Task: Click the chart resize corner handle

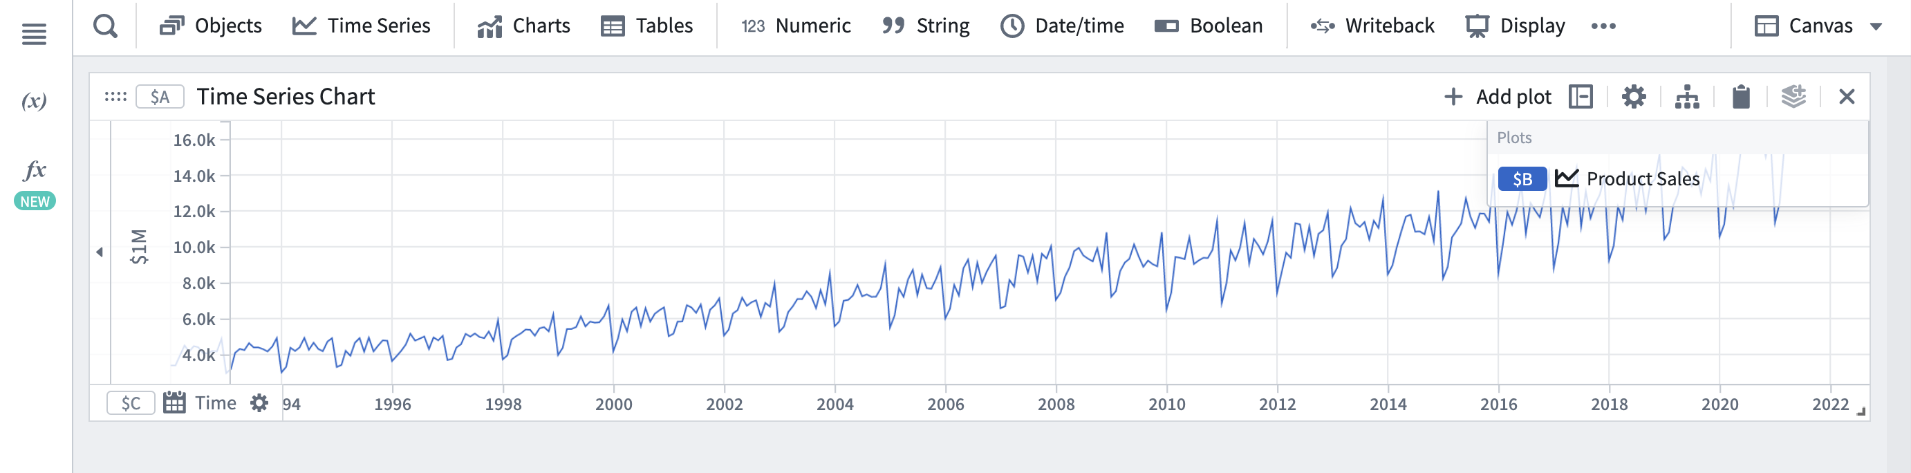Action: coord(1861,411)
